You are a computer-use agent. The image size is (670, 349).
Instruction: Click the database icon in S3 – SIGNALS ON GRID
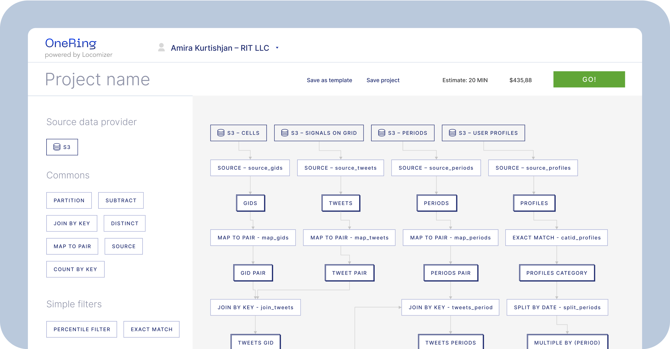pyautogui.click(x=285, y=133)
